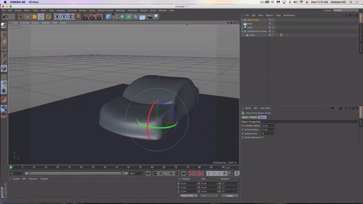363x204 pixels.
Task: Switch to Polygons mode
Action: tap(4, 69)
